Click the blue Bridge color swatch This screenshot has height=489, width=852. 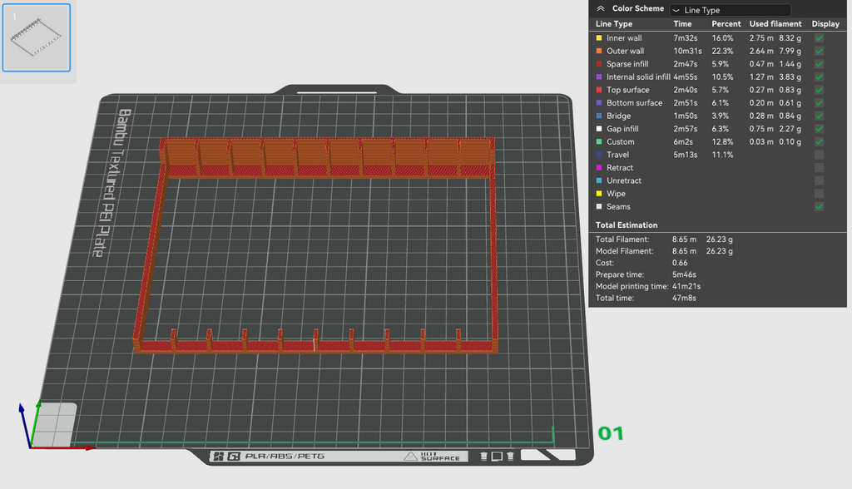599,116
